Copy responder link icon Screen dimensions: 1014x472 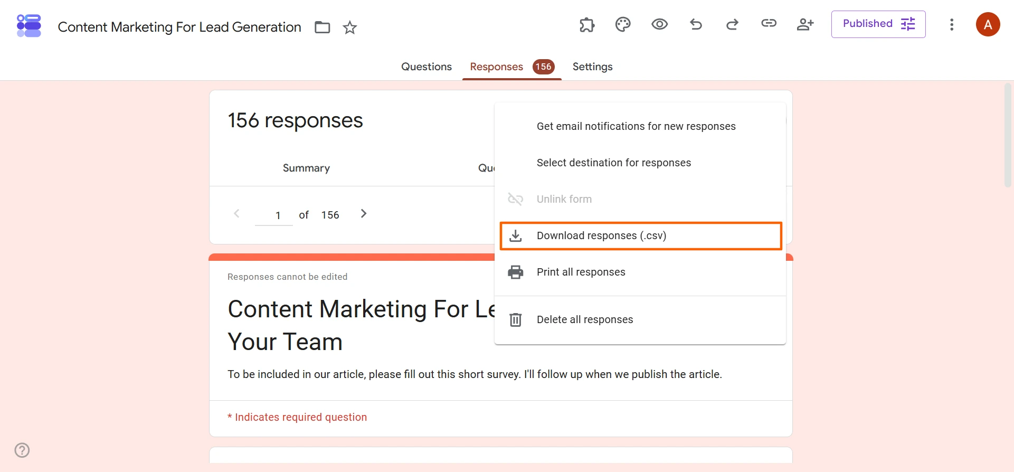click(769, 23)
